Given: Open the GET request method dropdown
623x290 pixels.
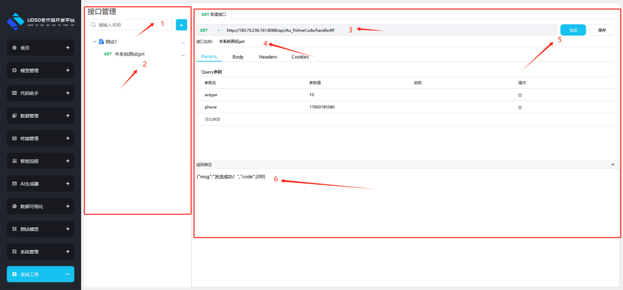Looking at the screenshot, I should tap(209, 30).
